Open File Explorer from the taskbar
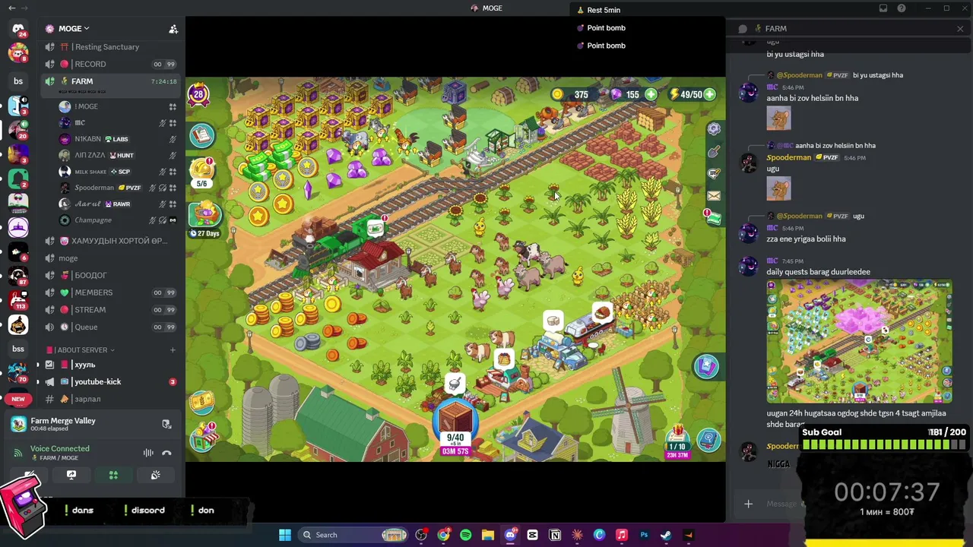The height and width of the screenshot is (547, 973). point(488,535)
